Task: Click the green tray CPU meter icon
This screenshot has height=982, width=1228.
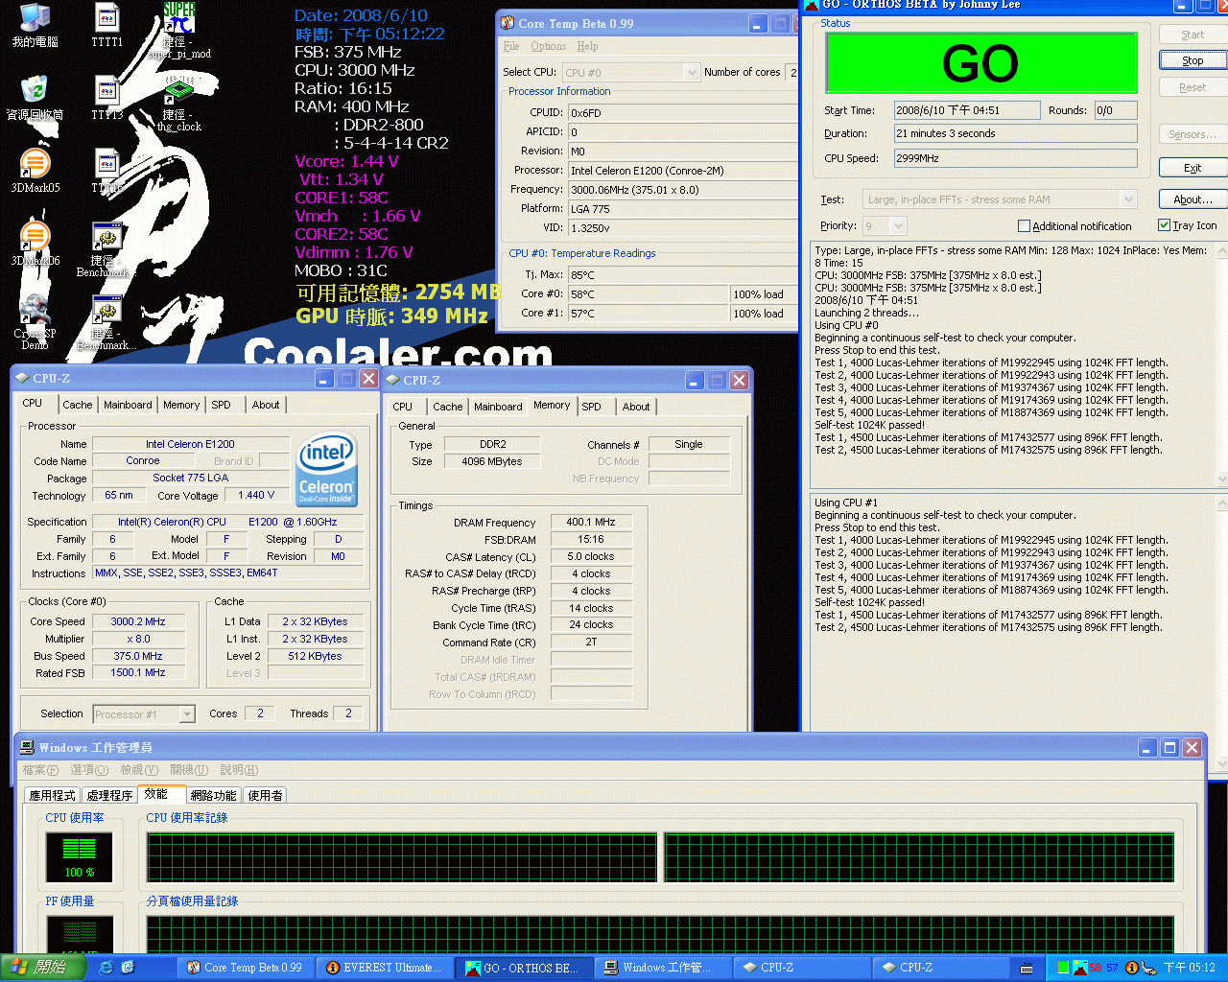Action: click(1063, 968)
